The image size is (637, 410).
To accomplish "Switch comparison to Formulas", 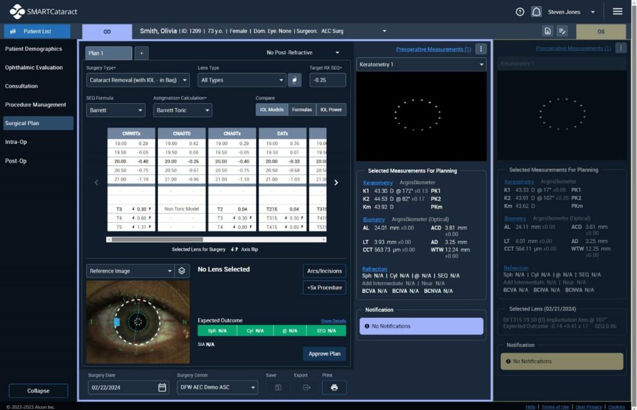I will pyautogui.click(x=302, y=109).
